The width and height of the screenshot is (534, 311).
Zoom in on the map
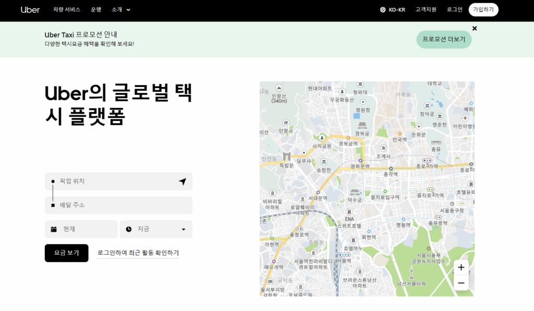(x=461, y=267)
